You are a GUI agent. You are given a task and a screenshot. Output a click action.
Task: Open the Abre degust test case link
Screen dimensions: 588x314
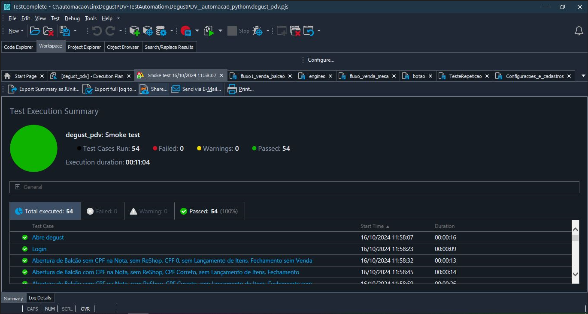click(48, 237)
